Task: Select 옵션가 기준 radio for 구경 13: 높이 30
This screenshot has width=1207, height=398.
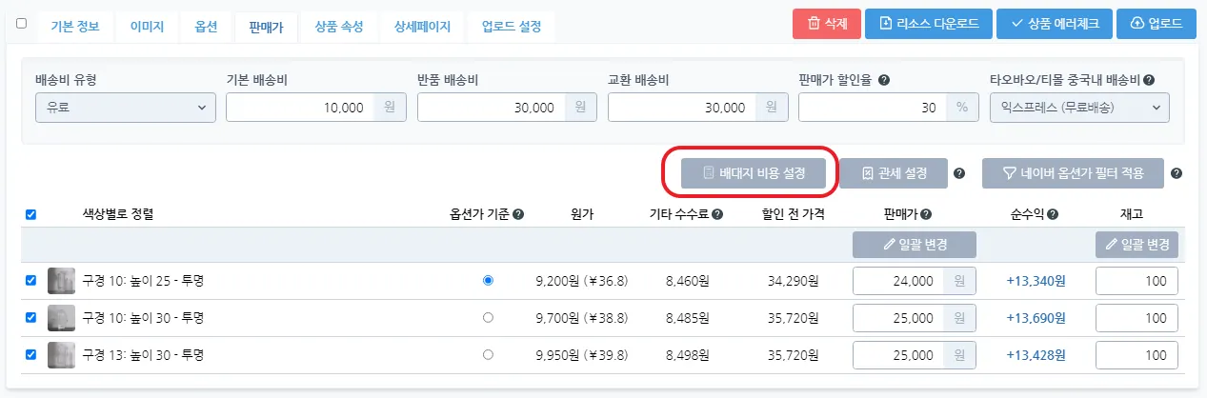Action: [489, 355]
